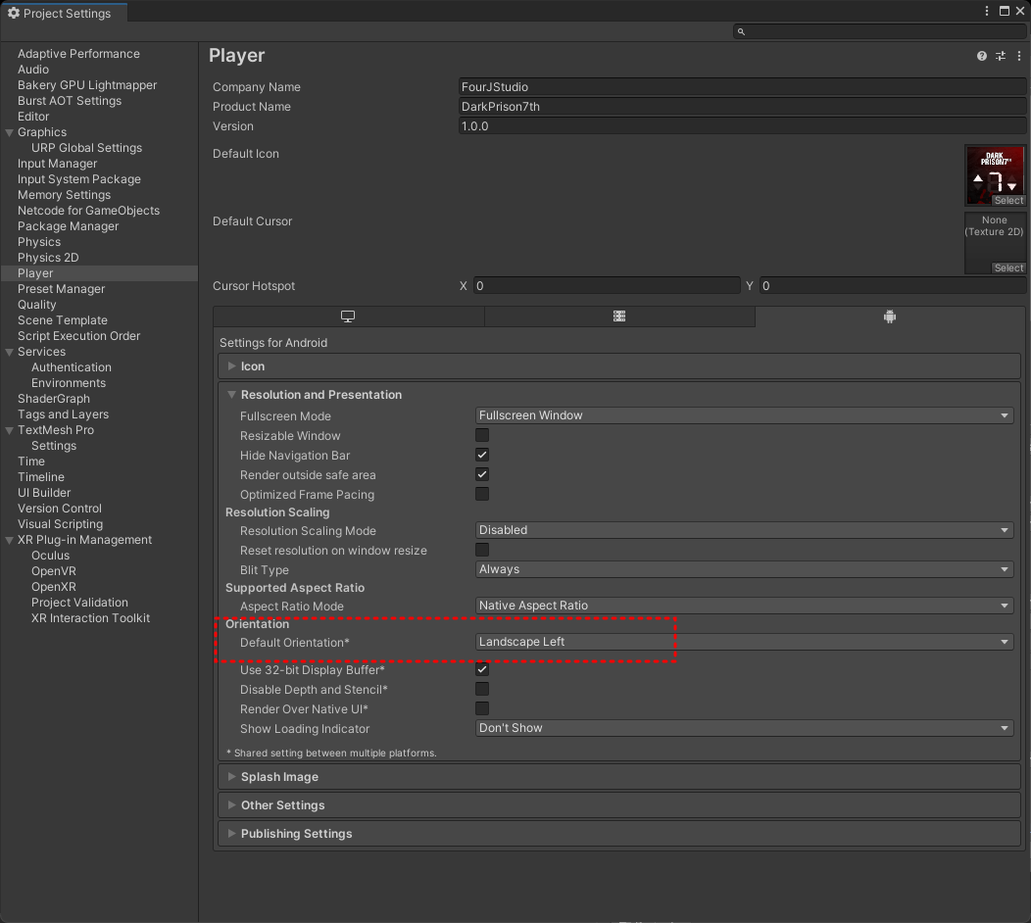Enable Optimized Frame Pacing

pos(482,494)
